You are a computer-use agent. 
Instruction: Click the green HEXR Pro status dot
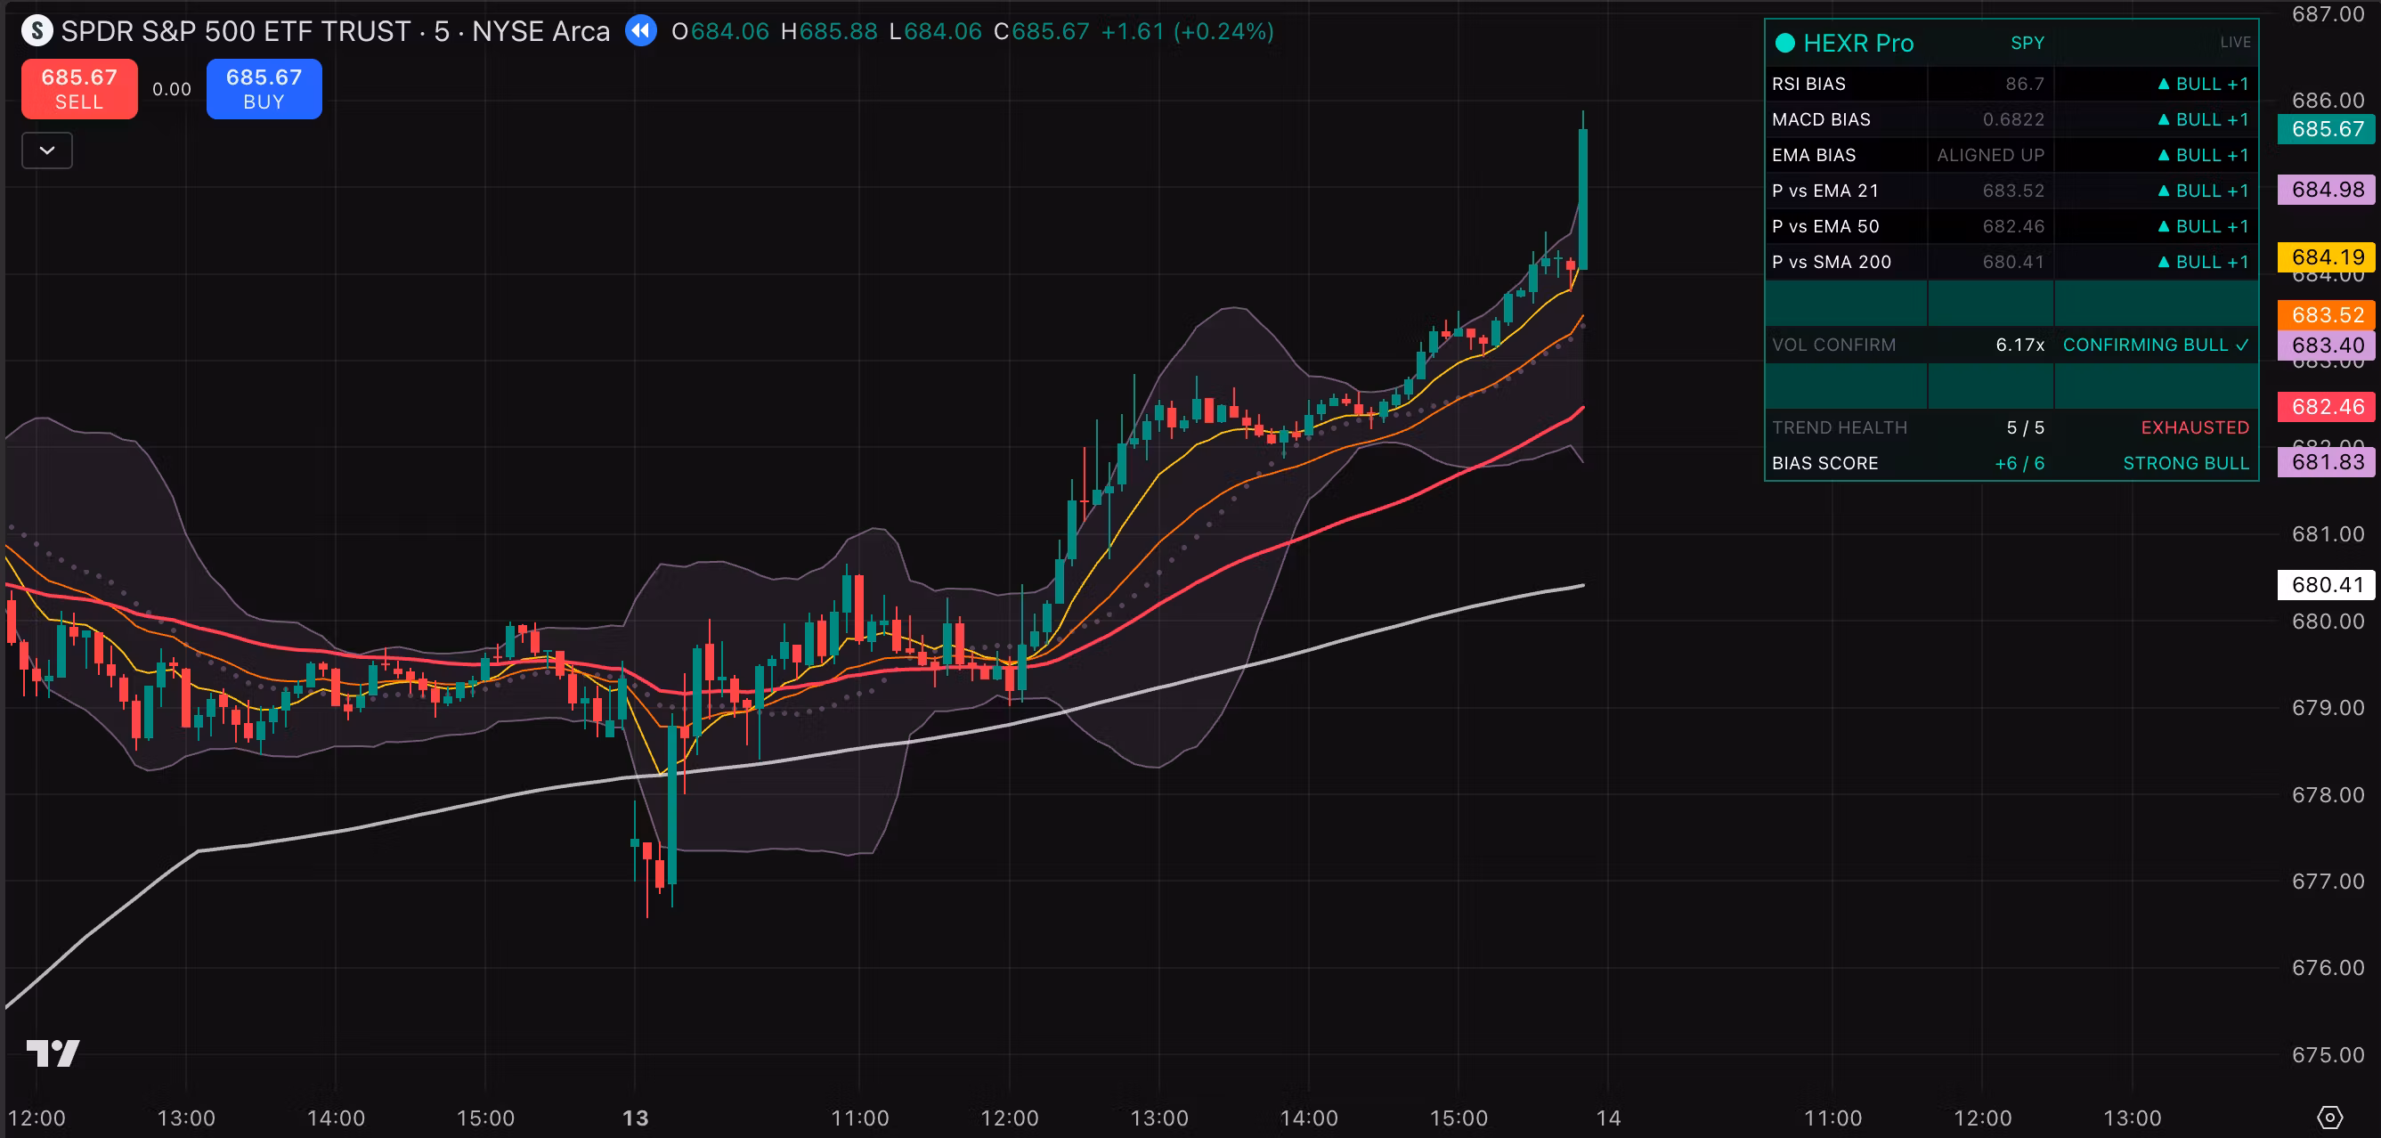[1784, 44]
